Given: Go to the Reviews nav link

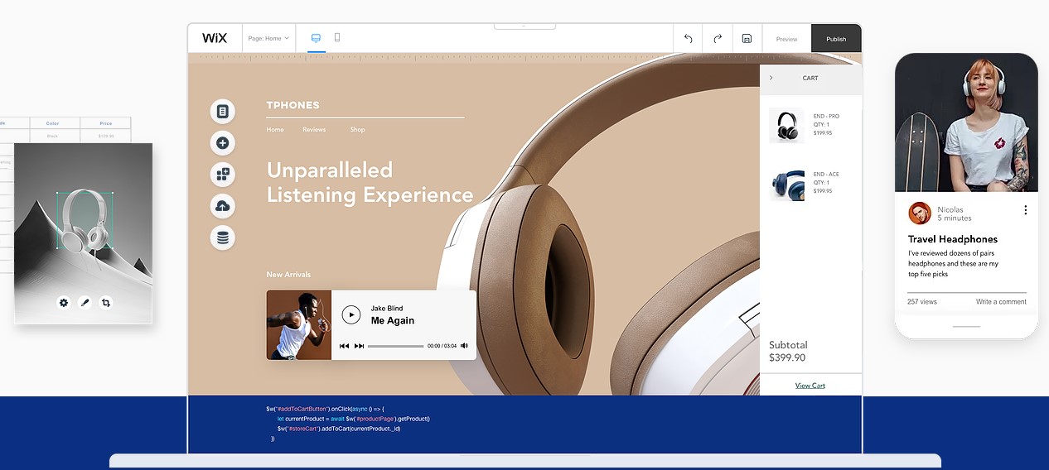Looking at the screenshot, I should point(314,130).
